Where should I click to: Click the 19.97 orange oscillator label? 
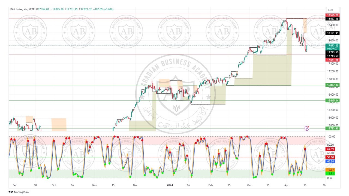tap(330, 170)
